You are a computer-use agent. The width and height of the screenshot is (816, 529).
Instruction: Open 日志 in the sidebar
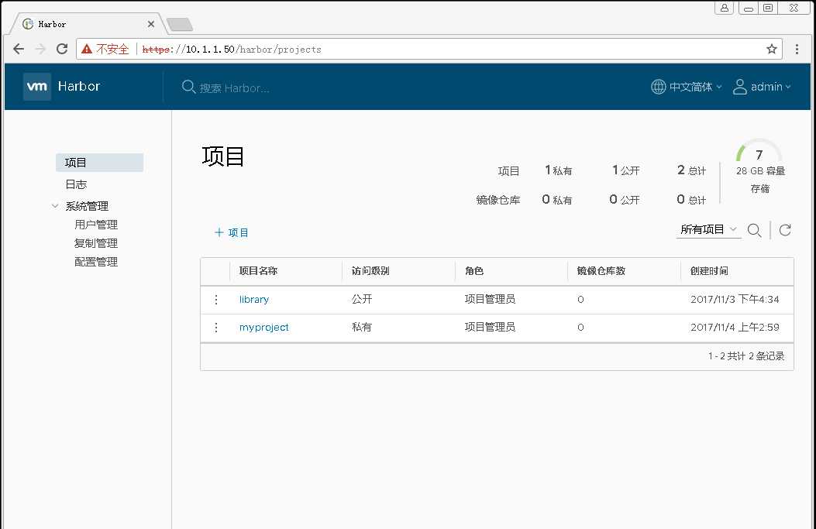click(x=76, y=184)
